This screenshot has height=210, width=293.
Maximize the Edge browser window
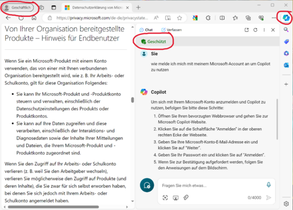click(x=272, y=5)
